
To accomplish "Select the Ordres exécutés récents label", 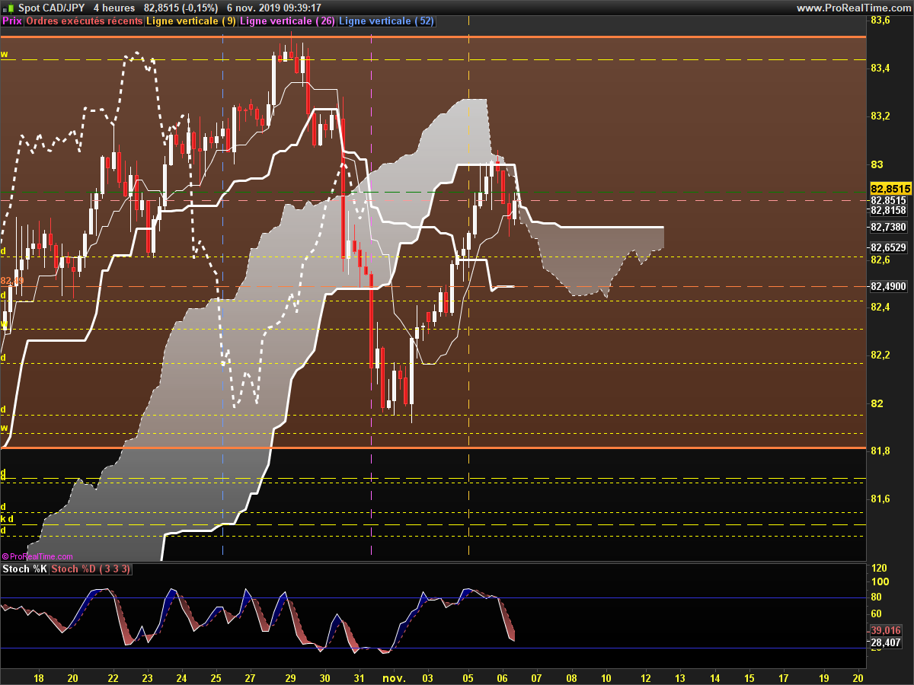I will (84, 21).
